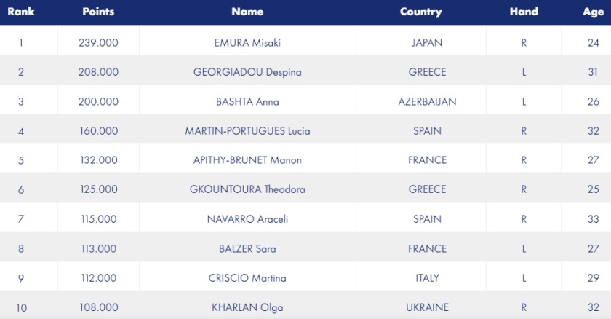Select the Name column header
Image resolution: width=611 pixels, height=319 pixels.
(x=247, y=12)
